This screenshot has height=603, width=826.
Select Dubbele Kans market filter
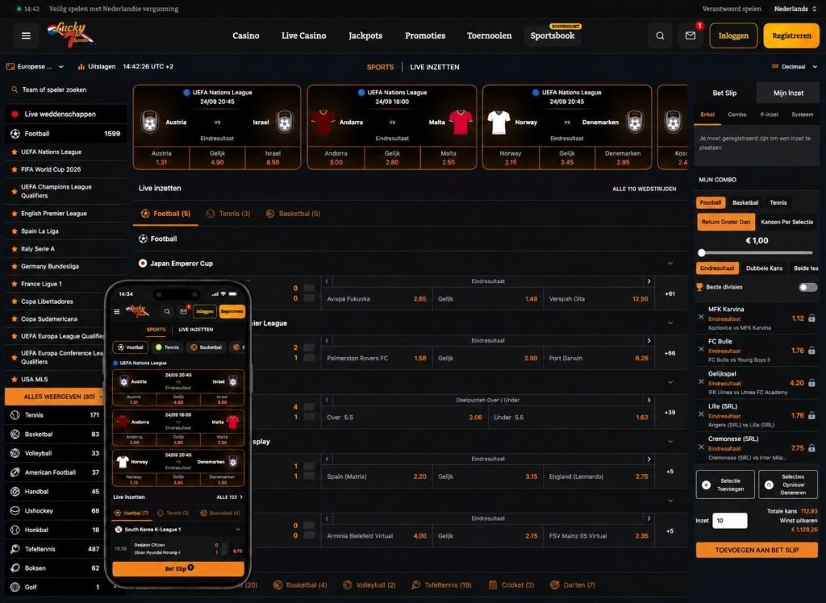pyautogui.click(x=764, y=268)
